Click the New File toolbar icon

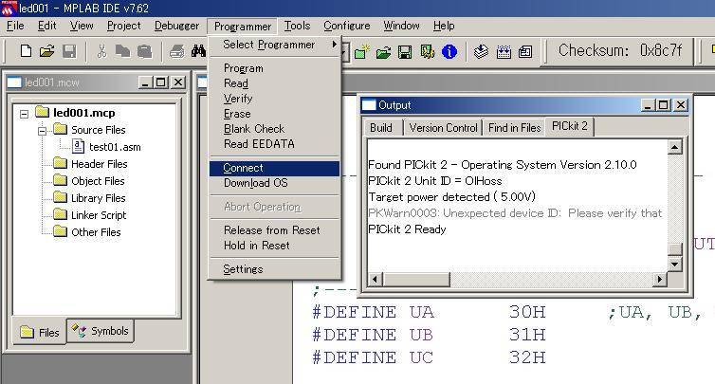tap(26, 51)
